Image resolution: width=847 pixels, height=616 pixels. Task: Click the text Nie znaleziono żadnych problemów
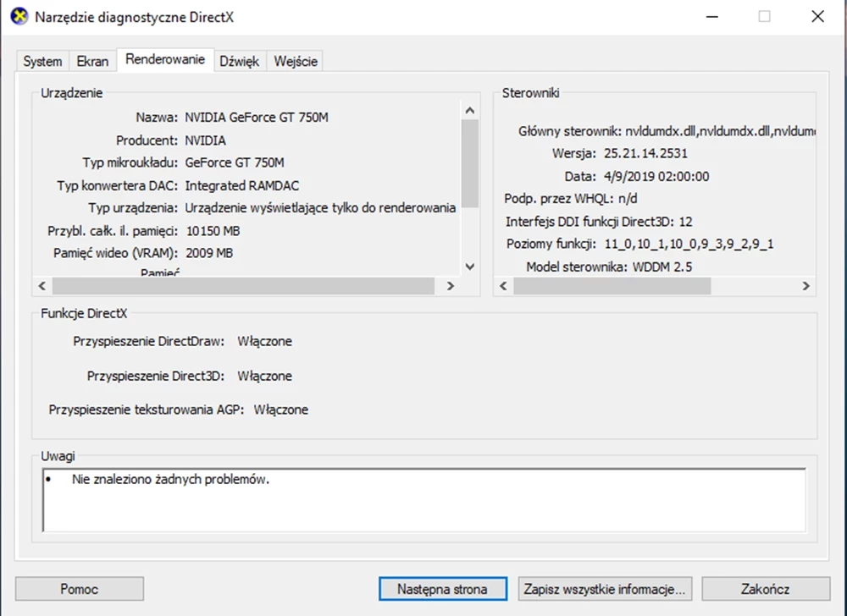tap(171, 479)
